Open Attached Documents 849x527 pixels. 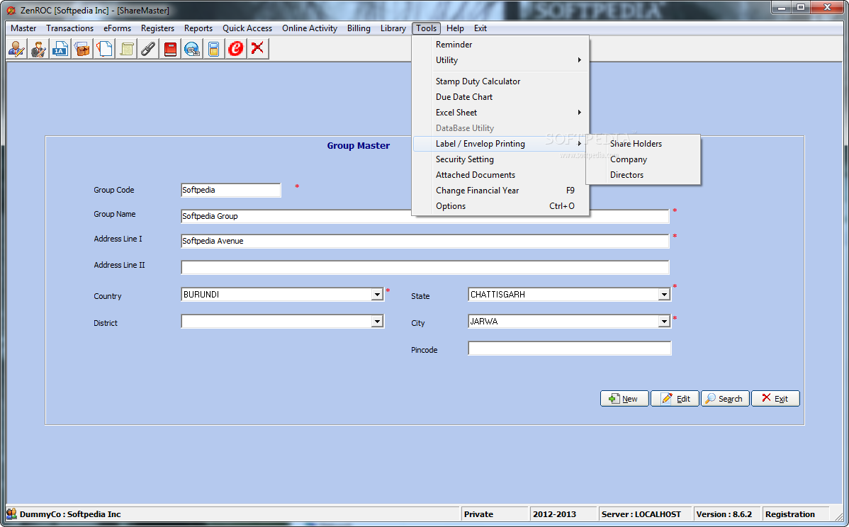pyautogui.click(x=501, y=175)
